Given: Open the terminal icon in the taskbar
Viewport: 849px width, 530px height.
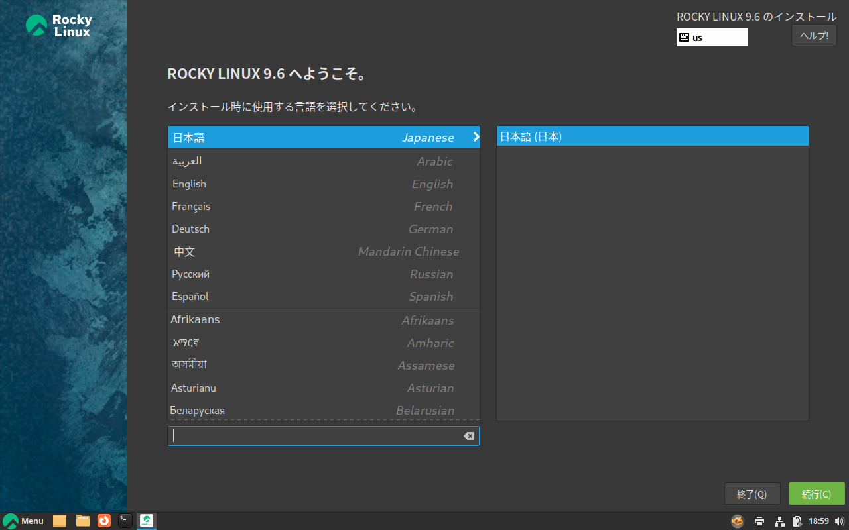Looking at the screenshot, I should click(125, 521).
